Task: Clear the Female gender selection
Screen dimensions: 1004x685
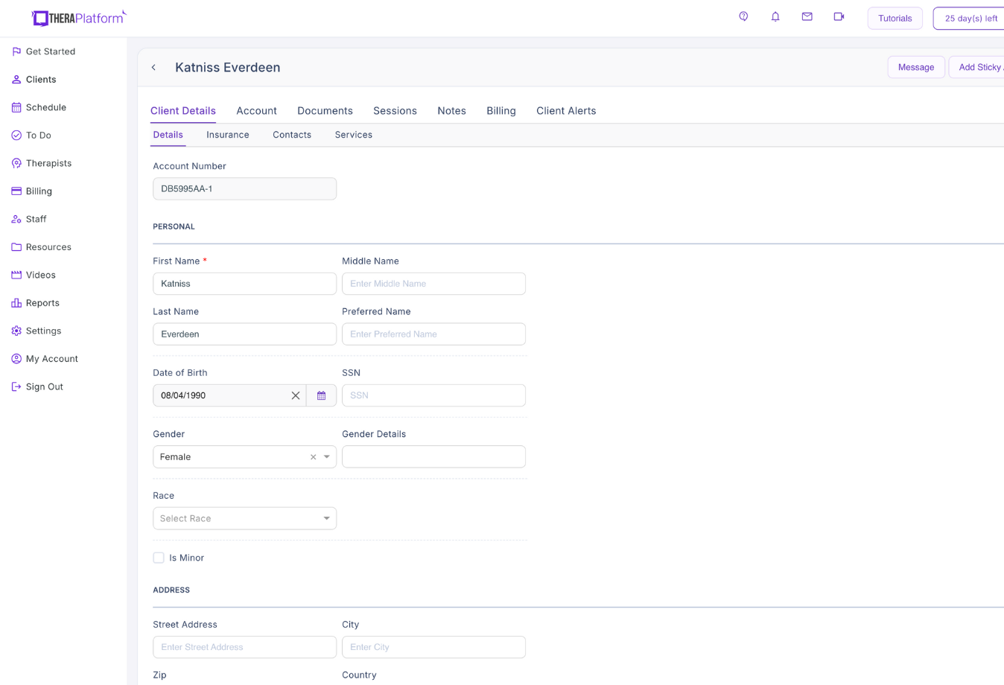Action: pos(313,457)
